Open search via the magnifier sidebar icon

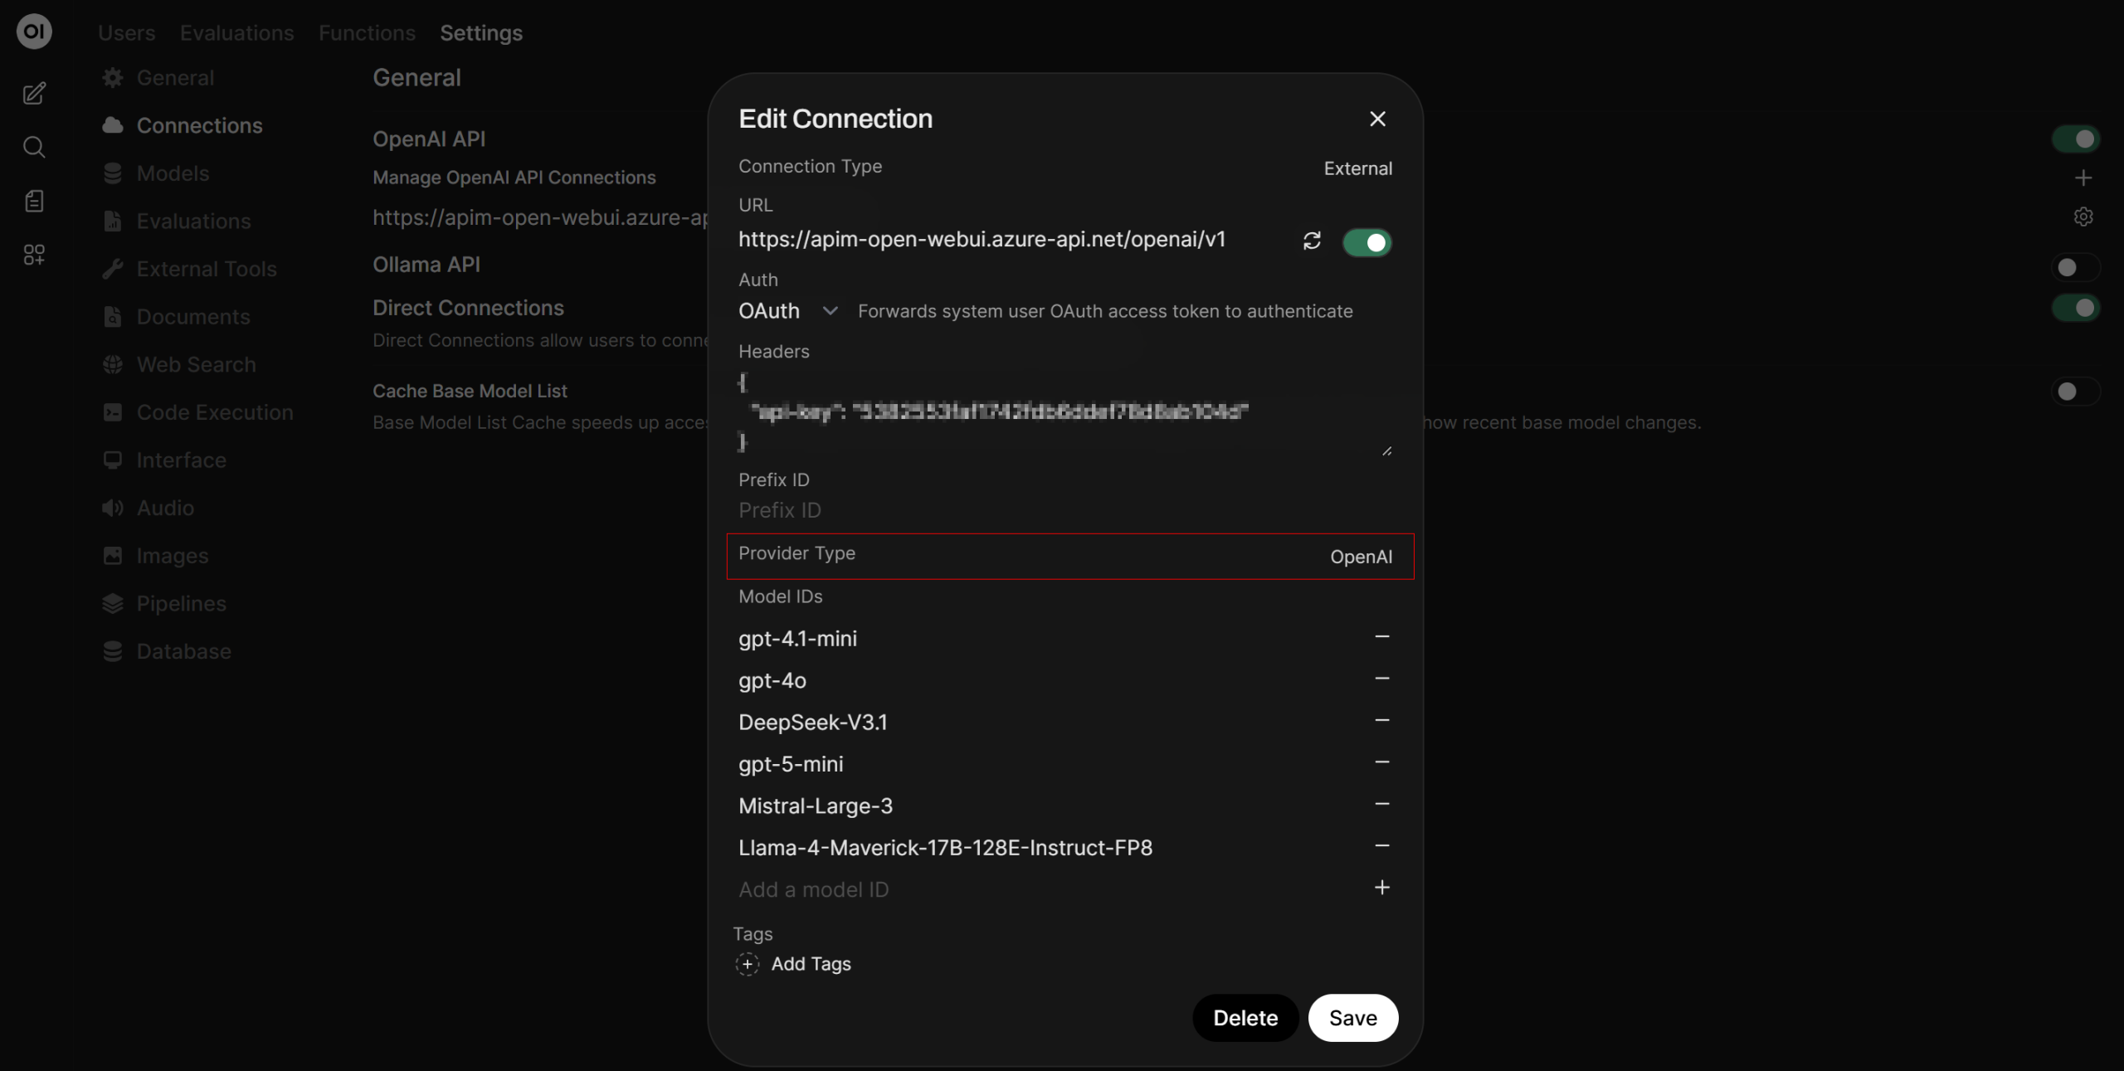coord(34,148)
